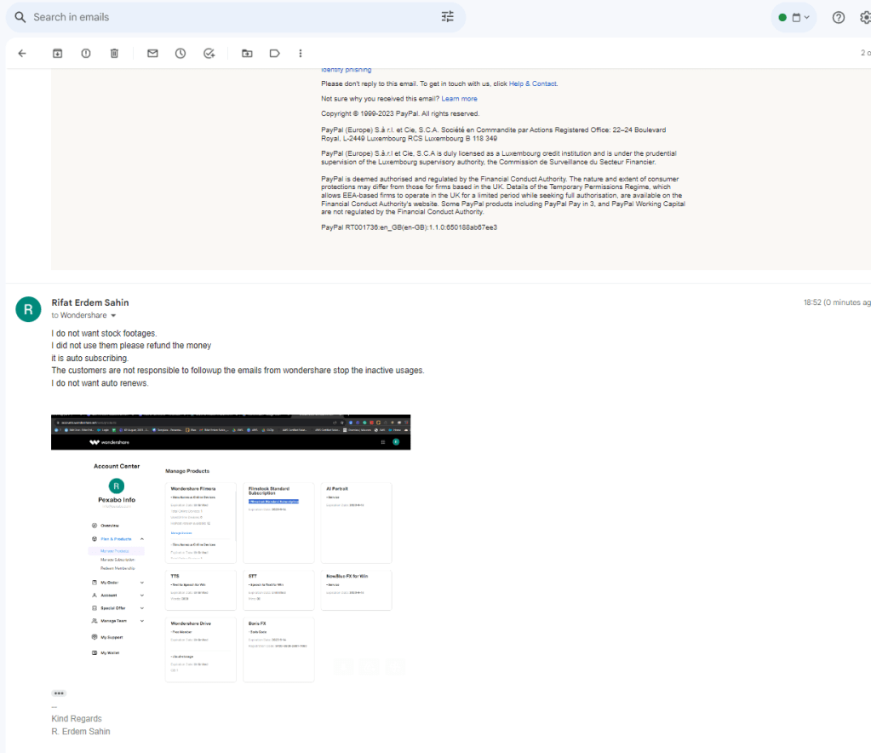Add conversation to Tasks
The width and height of the screenshot is (871, 753).
209,54
